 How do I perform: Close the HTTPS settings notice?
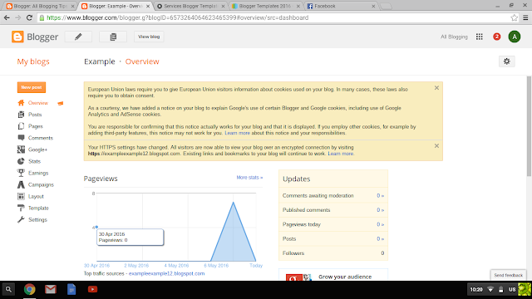click(x=436, y=146)
